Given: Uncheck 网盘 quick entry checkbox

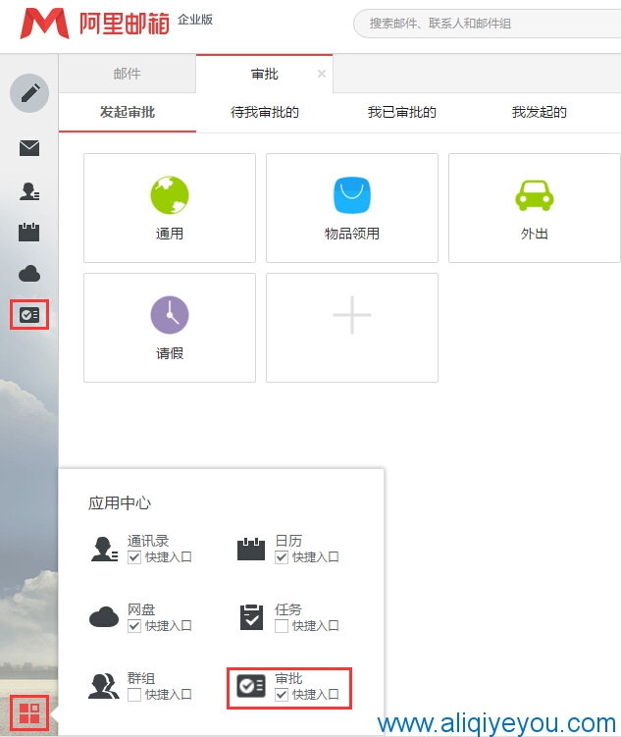Looking at the screenshot, I should pyautogui.click(x=134, y=626).
